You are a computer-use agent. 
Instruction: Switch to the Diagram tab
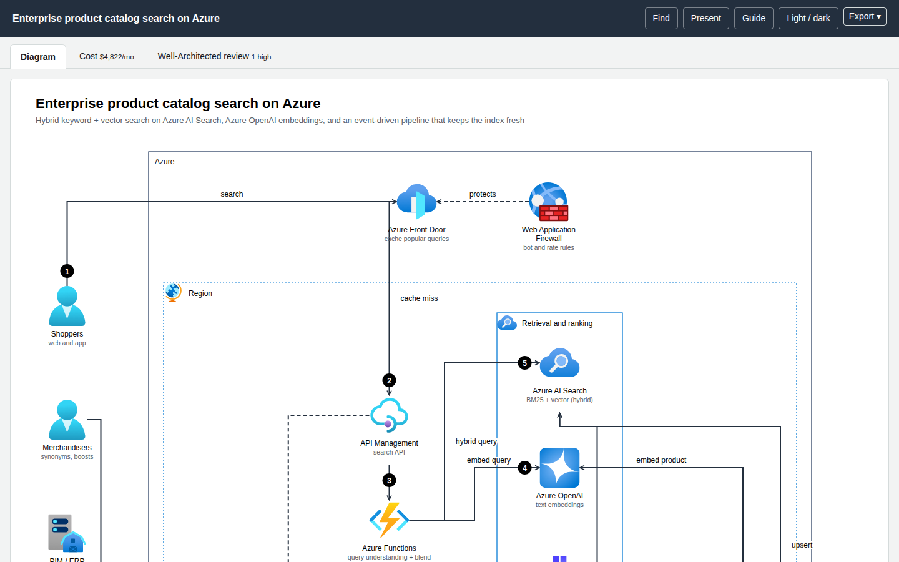(x=38, y=57)
